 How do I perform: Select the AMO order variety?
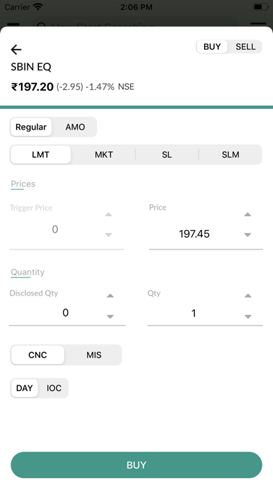coord(75,127)
